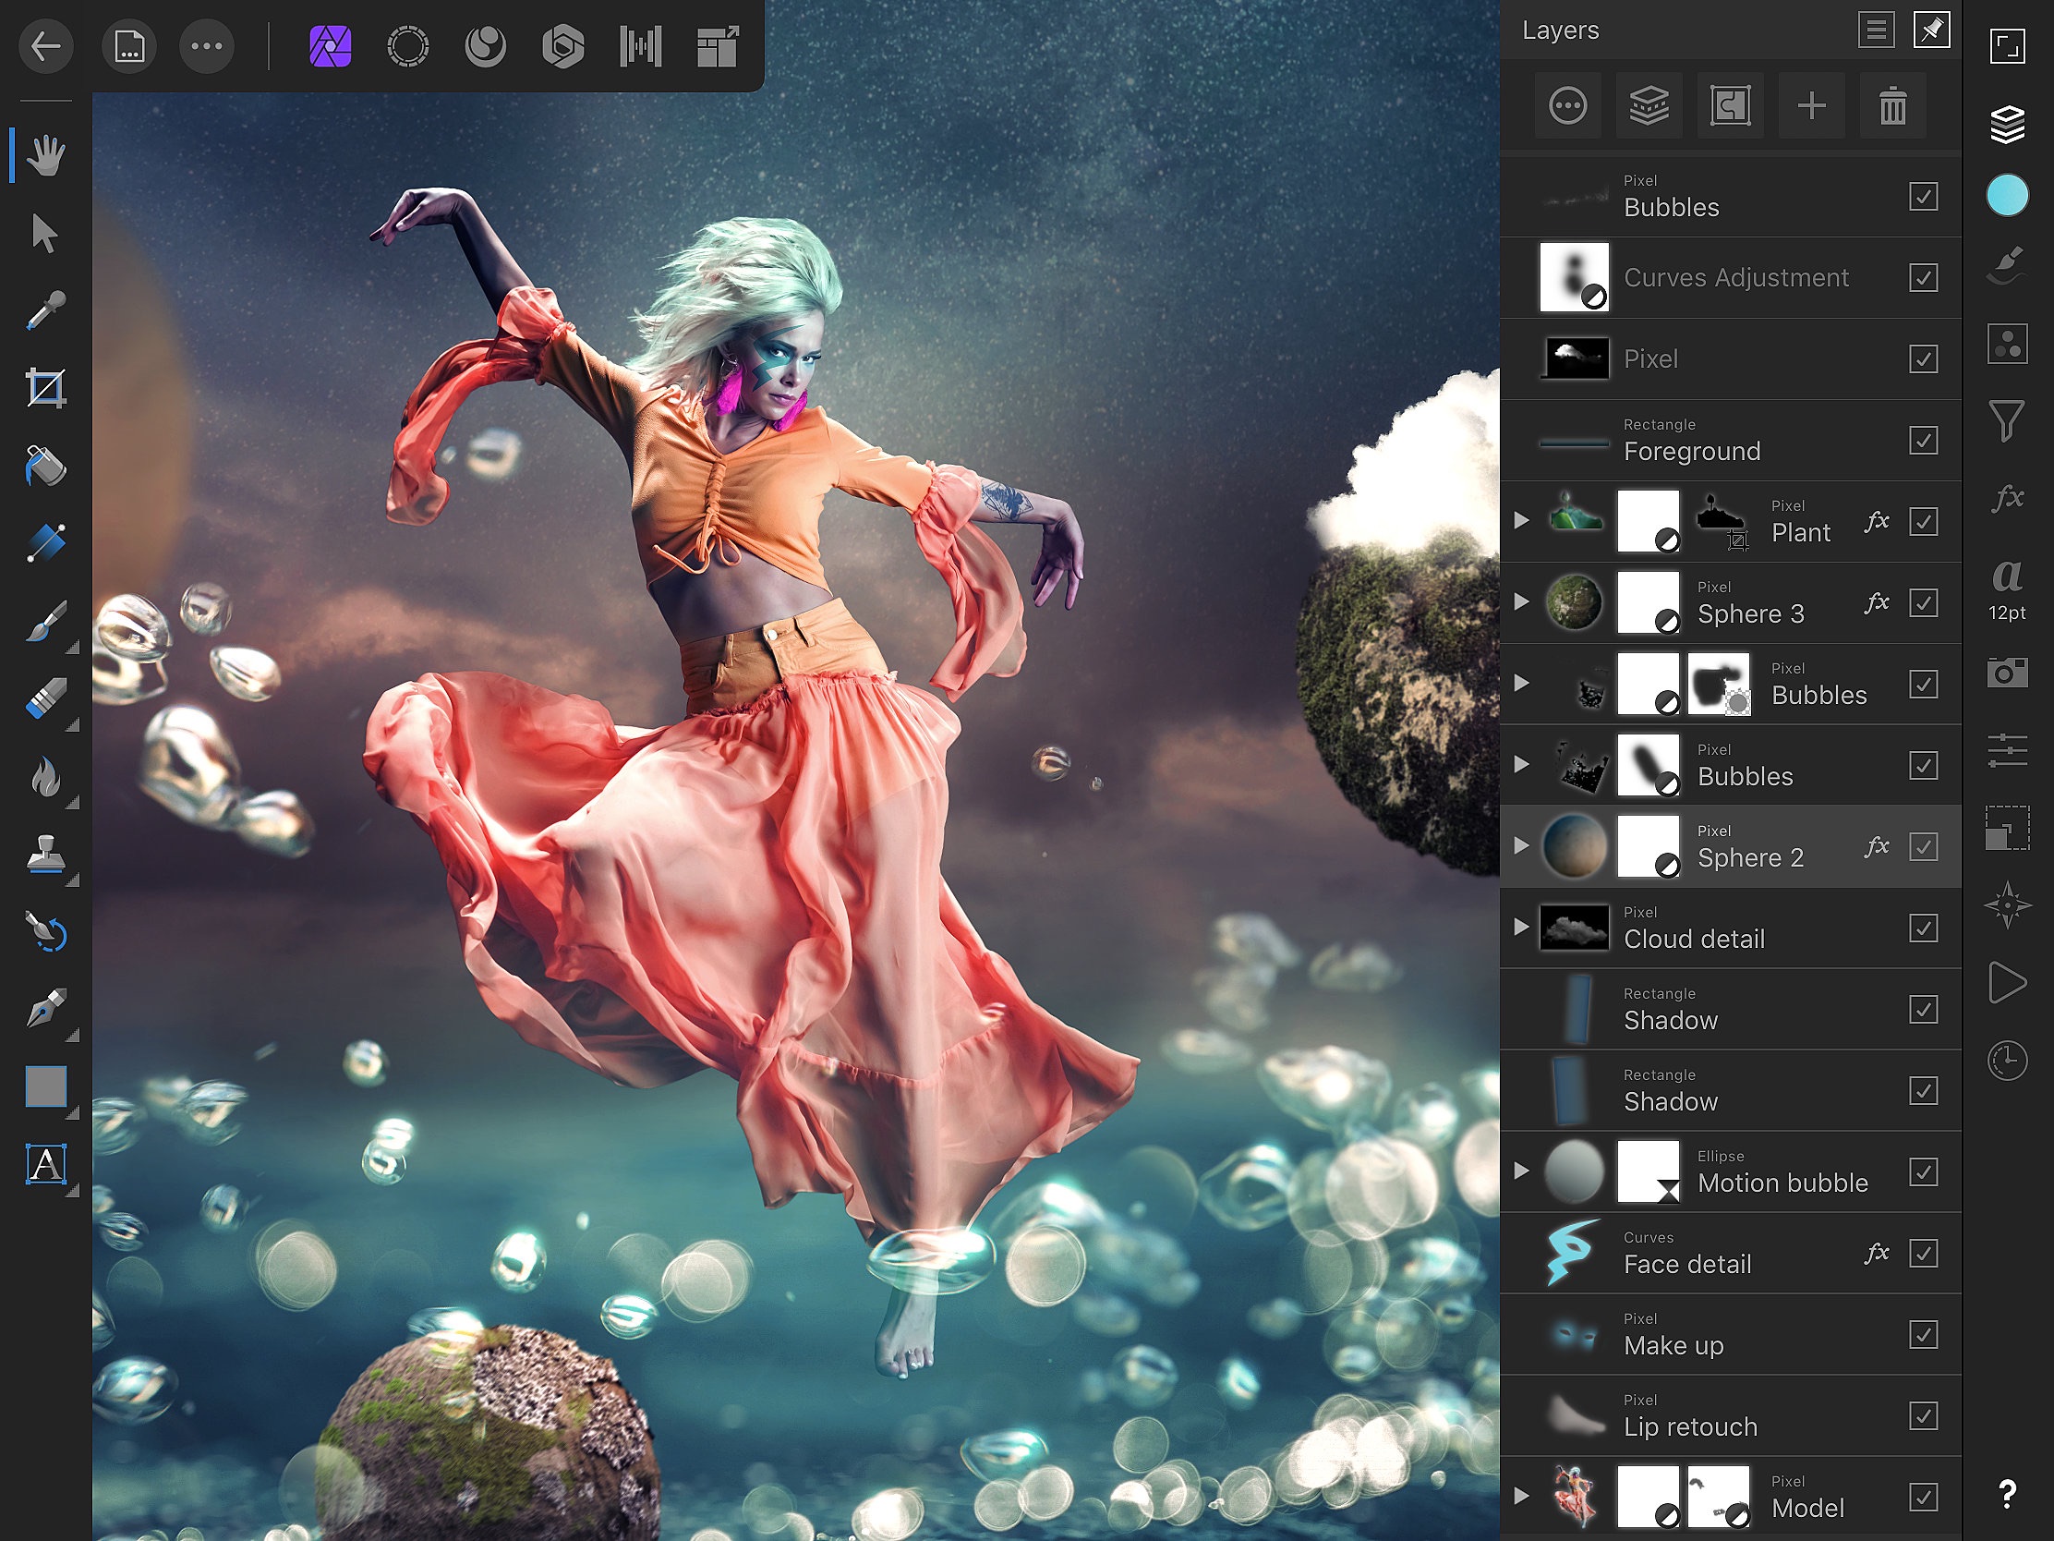Hide the top Bubbles pixel layer
This screenshot has width=2054, height=1541.
tap(1923, 196)
